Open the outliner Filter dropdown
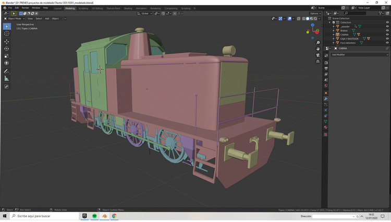The height and width of the screenshot is (222, 391). (x=381, y=13)
